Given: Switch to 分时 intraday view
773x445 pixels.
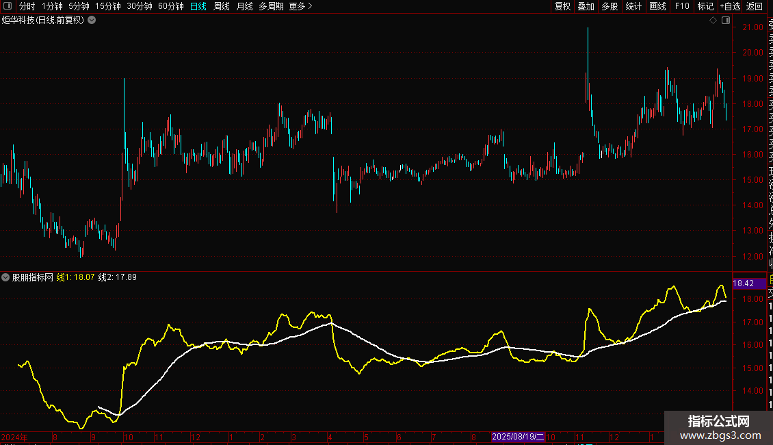Looking at the screenshot, I should pos(27,6).
